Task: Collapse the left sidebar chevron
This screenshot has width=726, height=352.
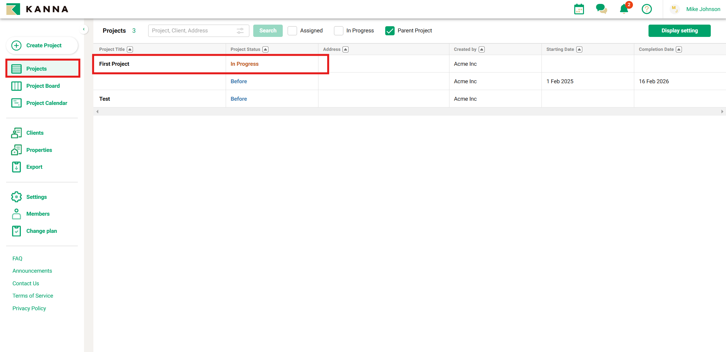Action: click(84, 29)
